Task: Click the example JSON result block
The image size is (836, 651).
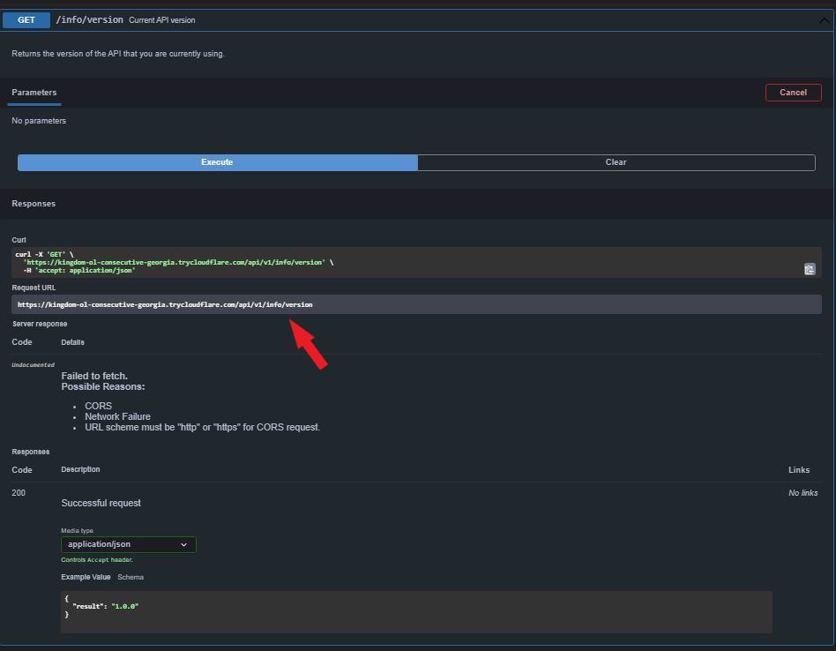Action: point(416,611)
